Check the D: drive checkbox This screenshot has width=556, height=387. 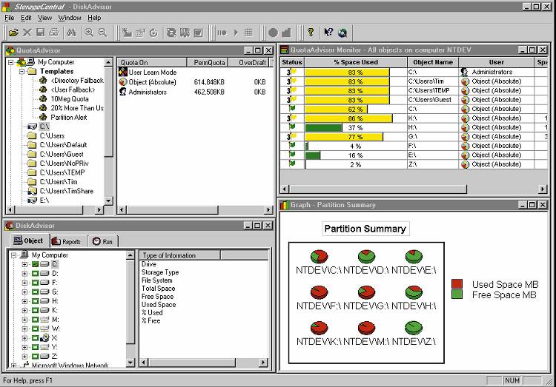click(35, 274)
